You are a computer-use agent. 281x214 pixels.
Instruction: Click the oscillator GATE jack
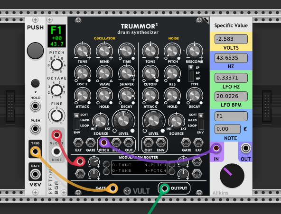click(91, 143)
